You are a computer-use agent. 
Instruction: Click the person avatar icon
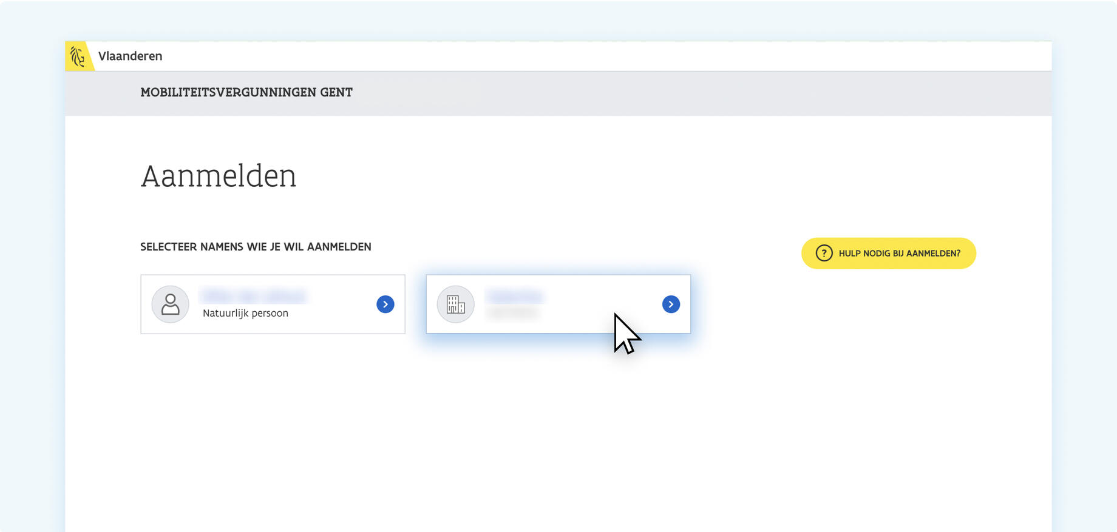click(170, 304)
